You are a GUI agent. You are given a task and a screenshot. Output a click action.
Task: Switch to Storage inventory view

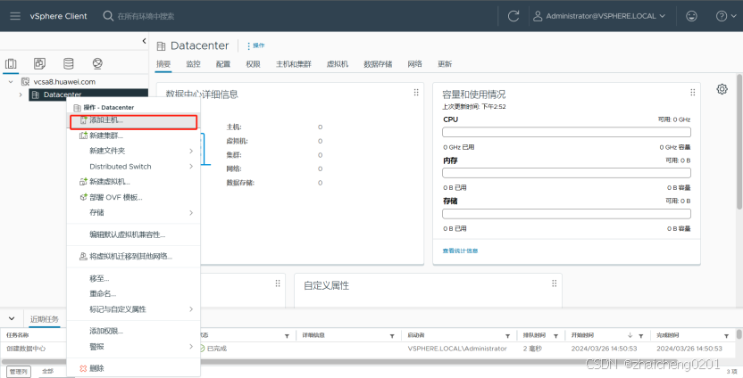[69, 63]
